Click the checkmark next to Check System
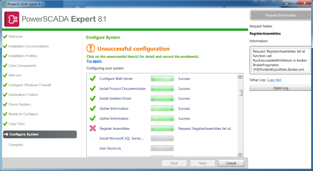 5,105
